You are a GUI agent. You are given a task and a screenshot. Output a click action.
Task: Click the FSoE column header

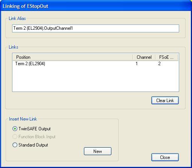(x=167, y=57)
